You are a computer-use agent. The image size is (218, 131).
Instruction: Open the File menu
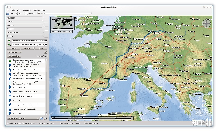8,10
